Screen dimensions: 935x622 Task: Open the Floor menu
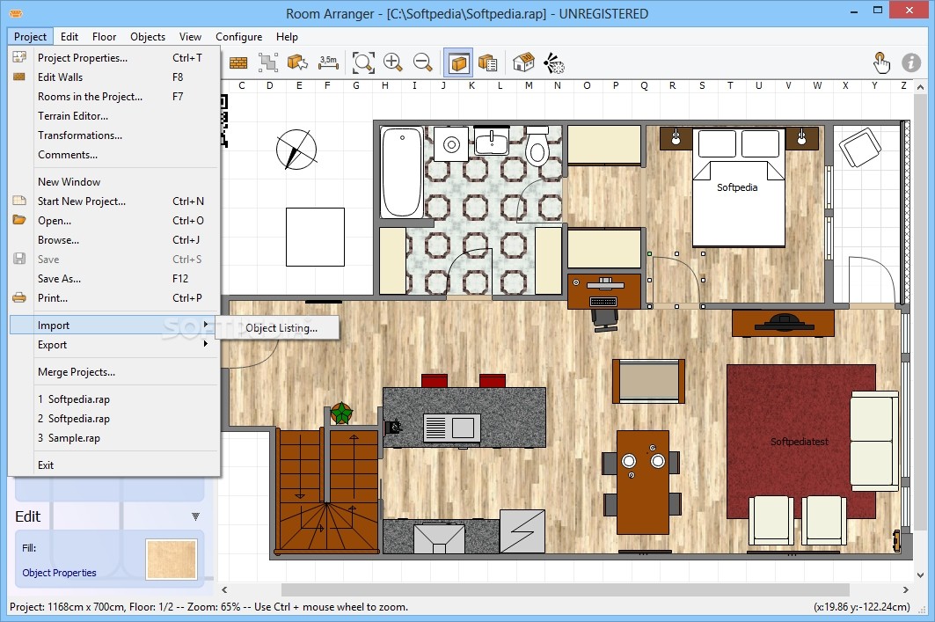coord(105,36)
